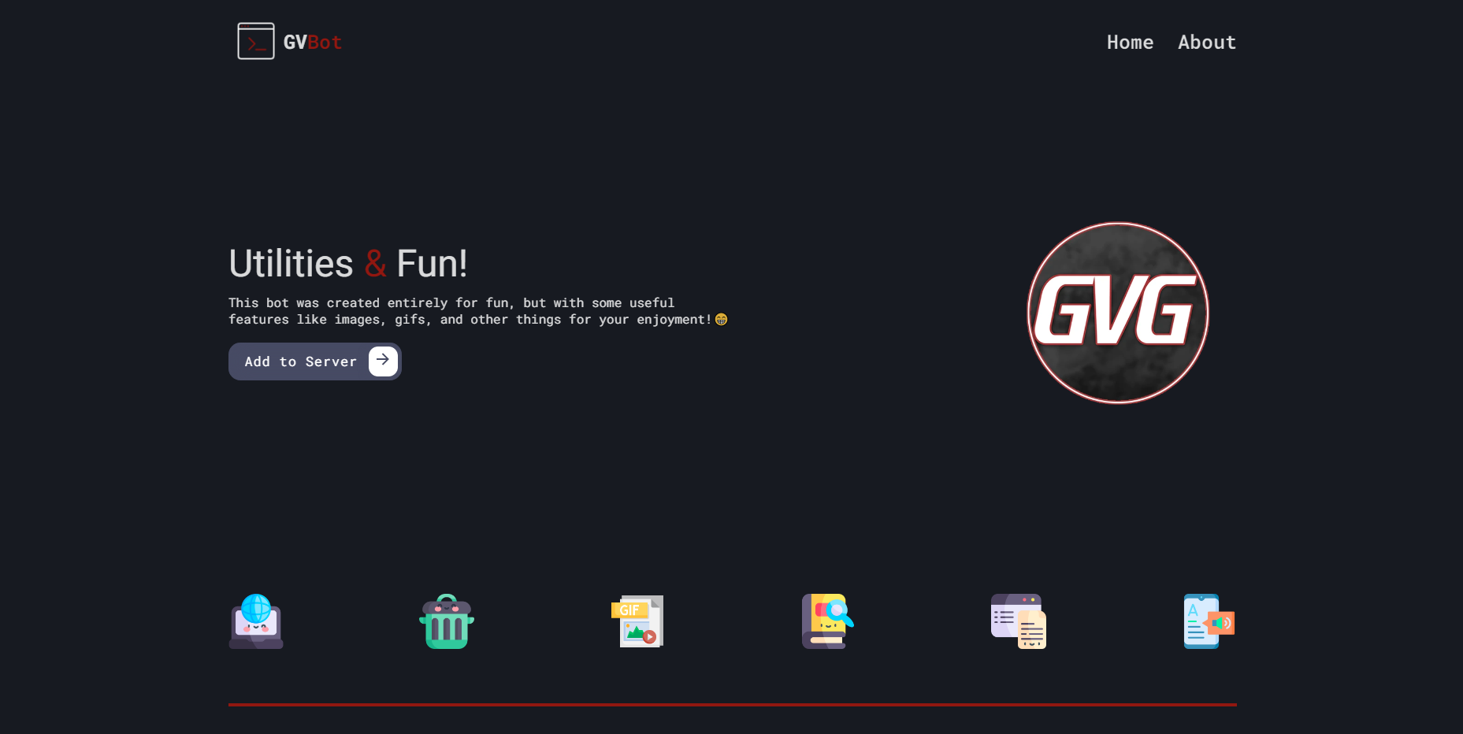Click the terminal prompt logo icon
1463x734 pixels.
pyautogui.click(x=256, y=41)
